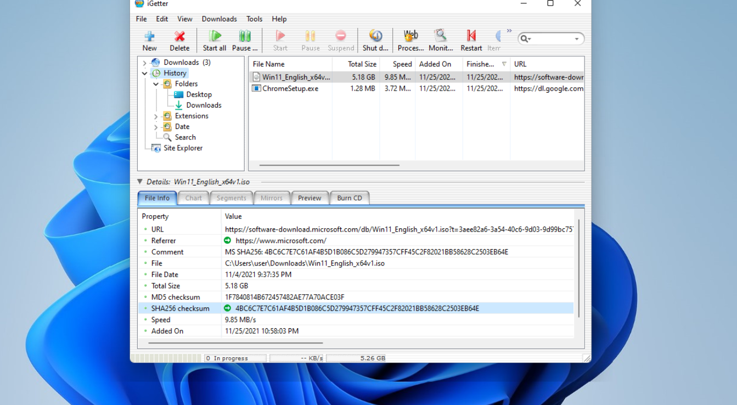This screenshot has height=405, width=737.
Task: Sort by the Finished column header
Action: (486, 64)
